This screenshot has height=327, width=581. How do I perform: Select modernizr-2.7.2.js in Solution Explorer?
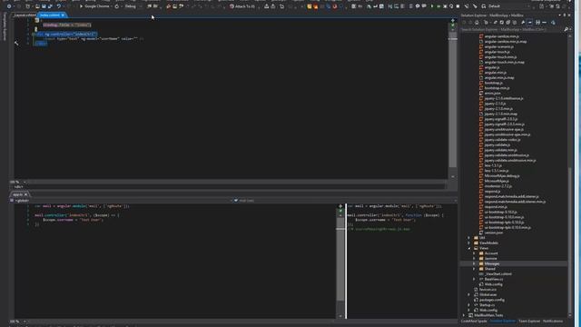click(498, 186)
